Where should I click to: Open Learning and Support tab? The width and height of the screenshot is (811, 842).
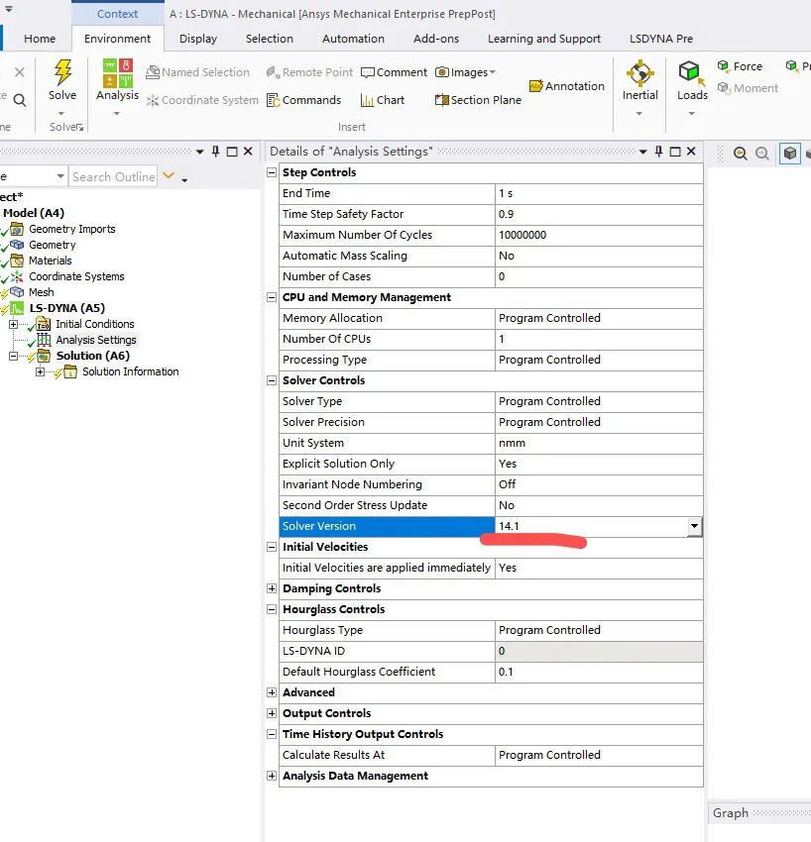click(x=544, y=39)
